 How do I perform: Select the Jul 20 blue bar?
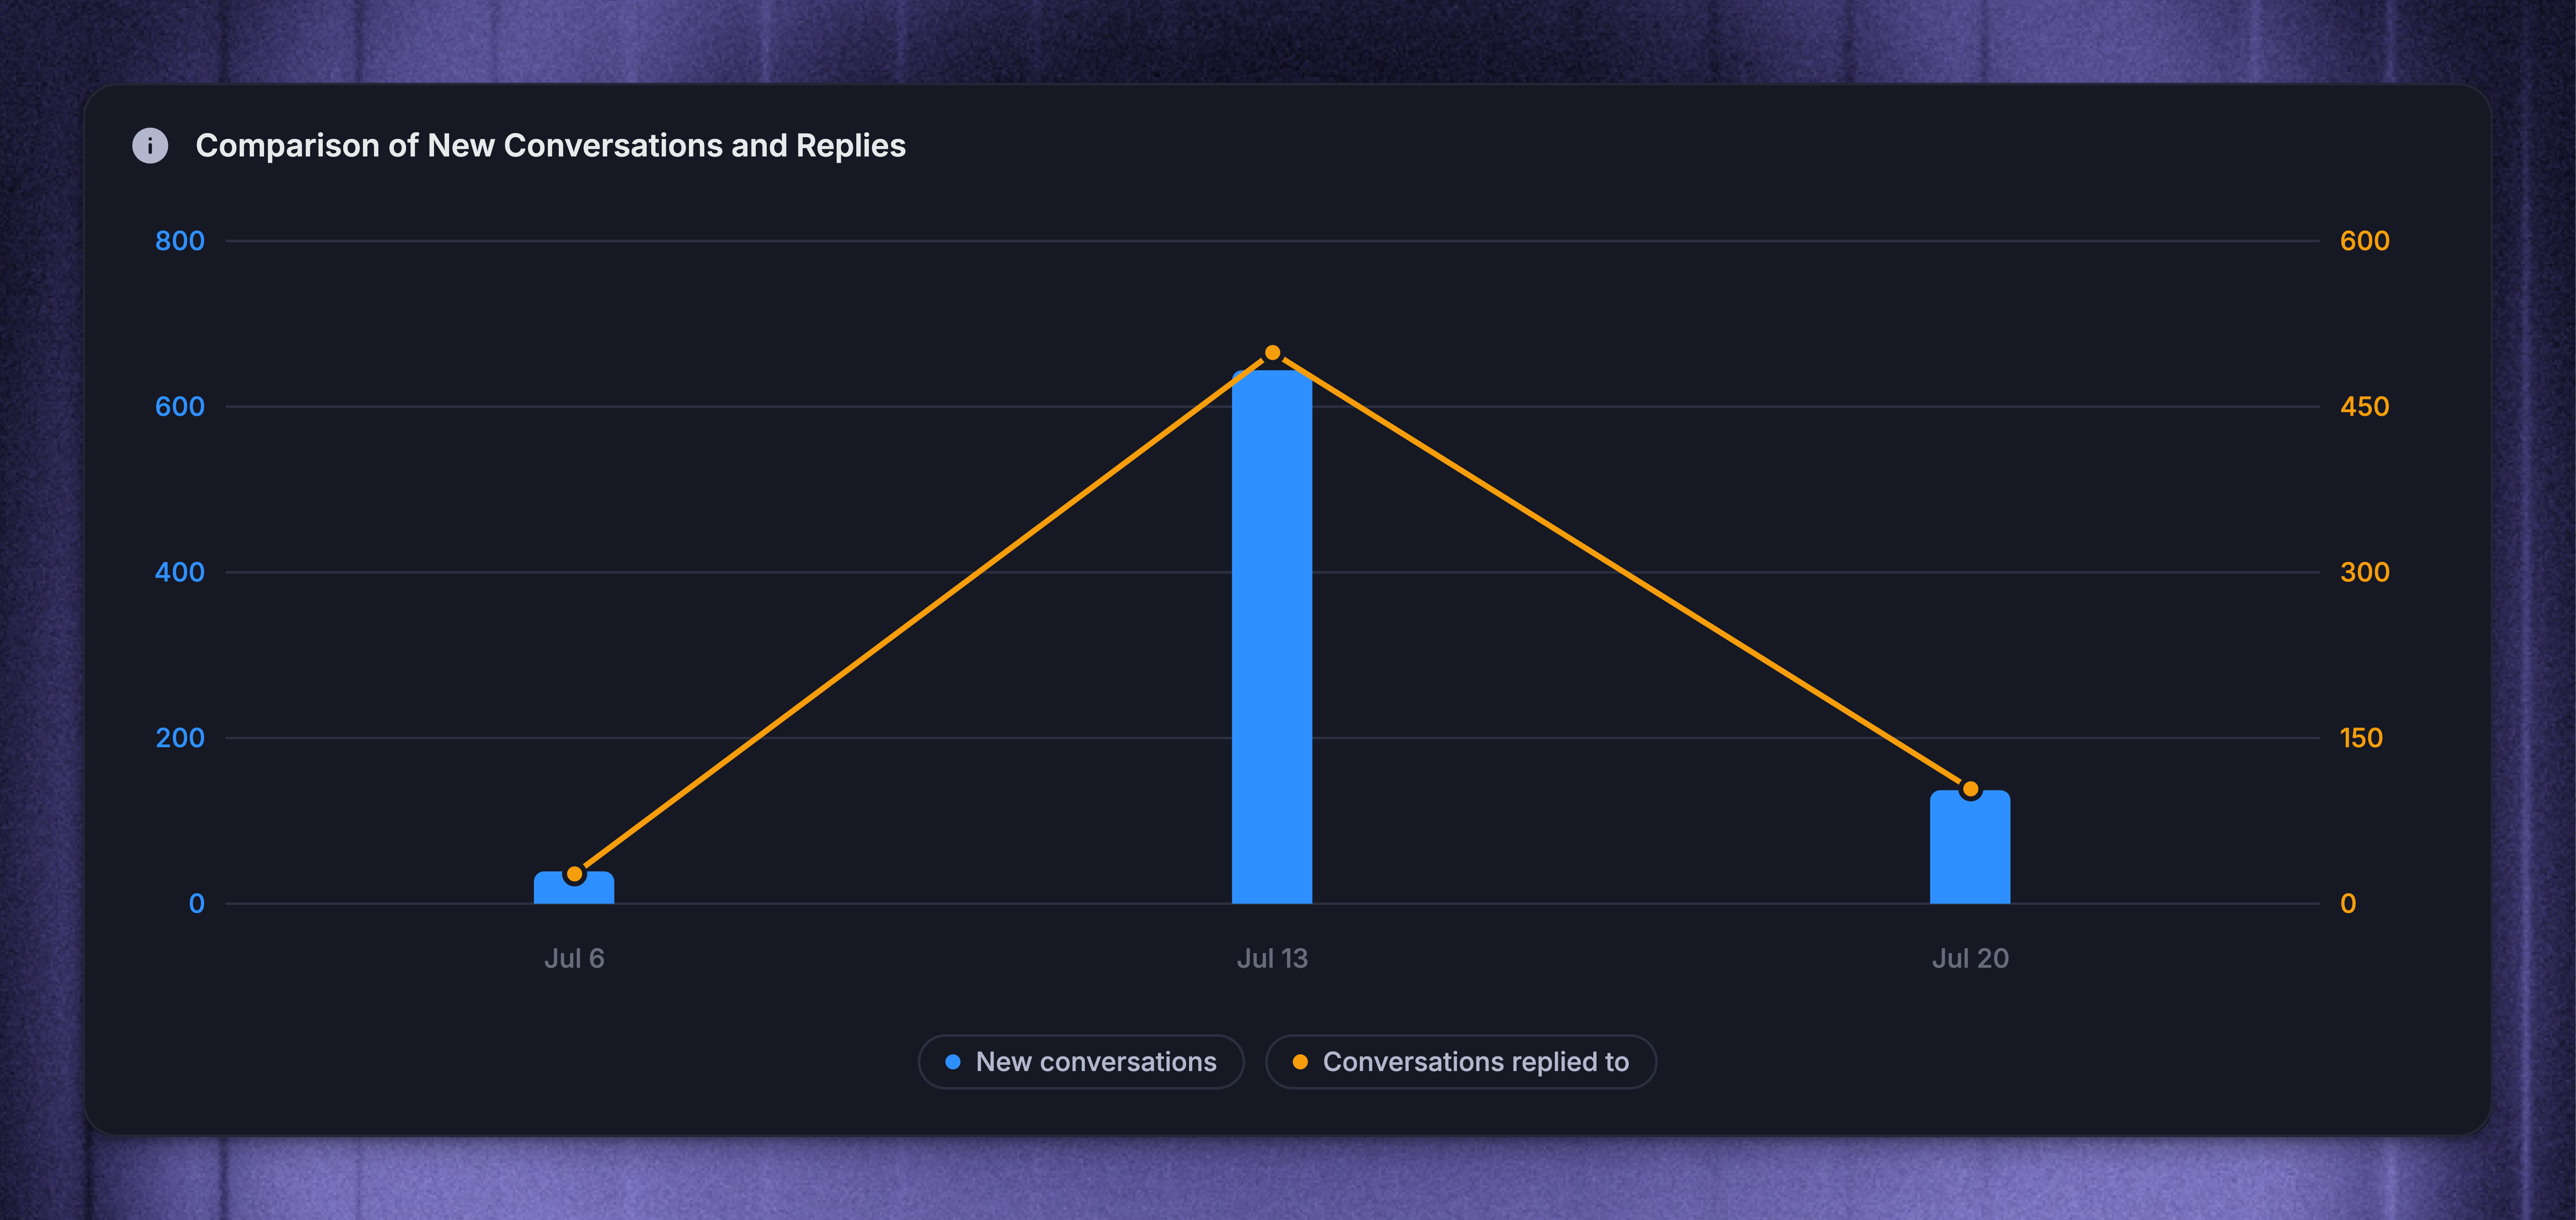1970,847
